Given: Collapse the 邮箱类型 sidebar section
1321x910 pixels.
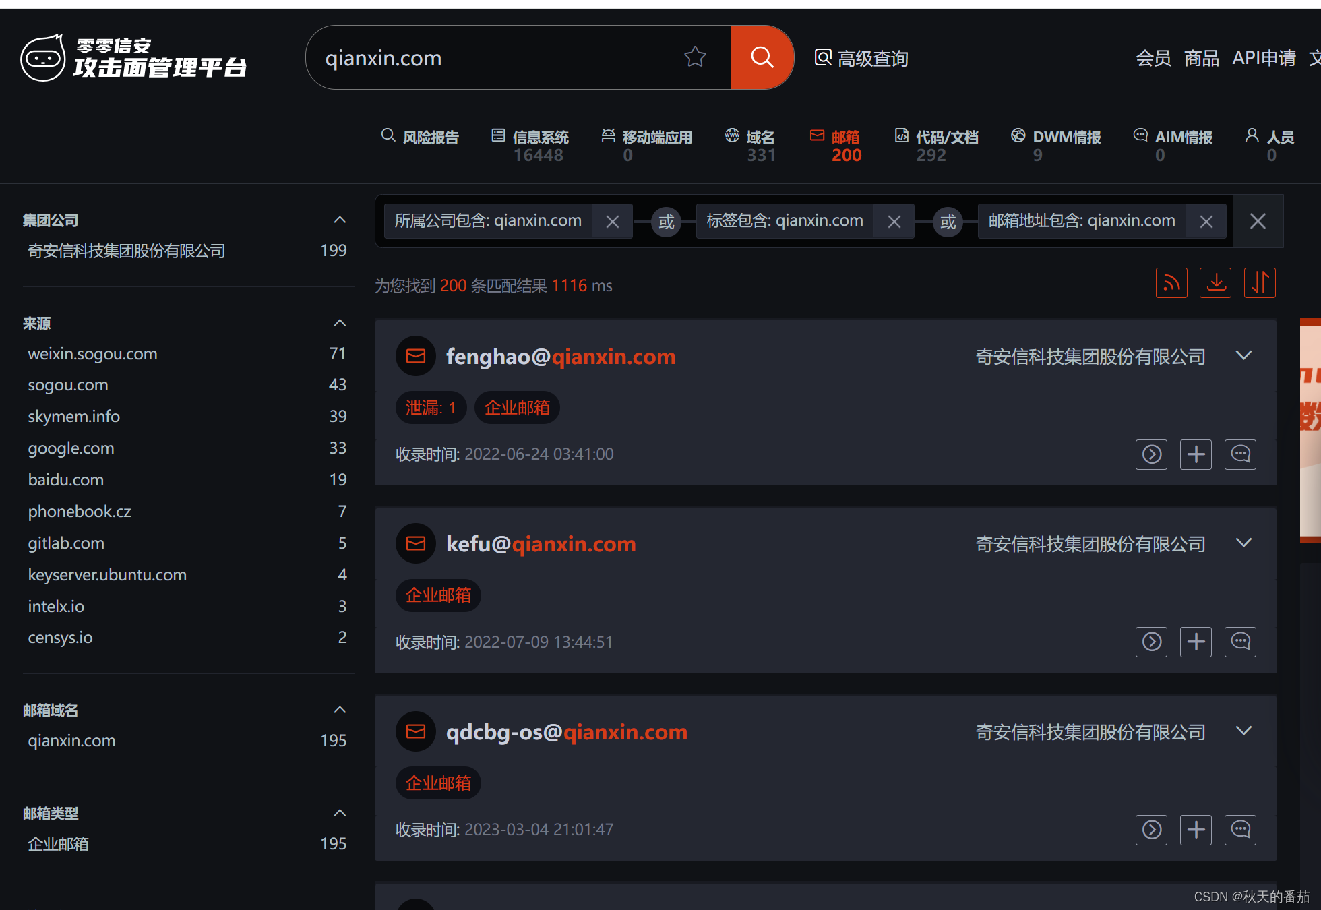Looking at the screenshot, I should pyautogui.click(x=340, y=813).
